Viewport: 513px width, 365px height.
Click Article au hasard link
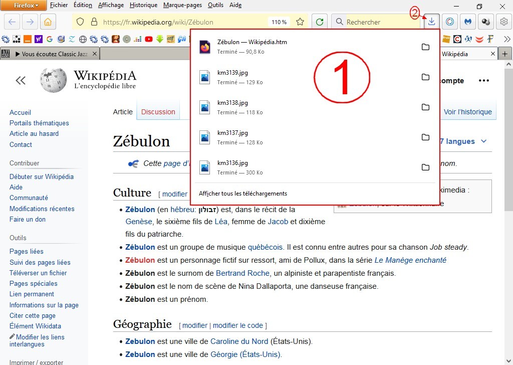pyautogui.click(x=34, y=133)
